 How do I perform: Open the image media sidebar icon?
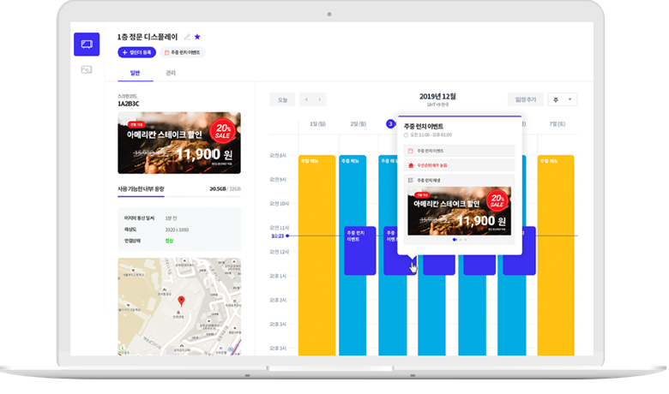coord(87,69)
